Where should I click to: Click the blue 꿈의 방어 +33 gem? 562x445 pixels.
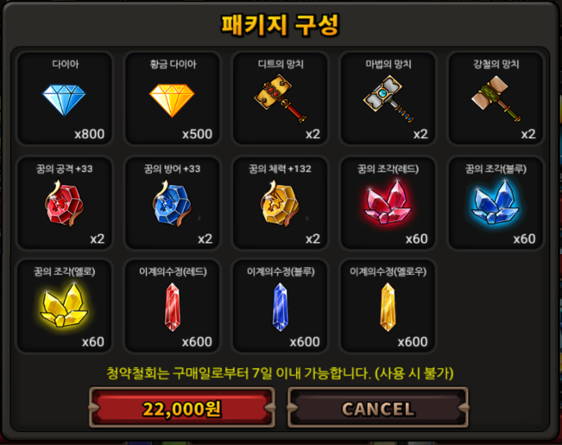(172, 203)
